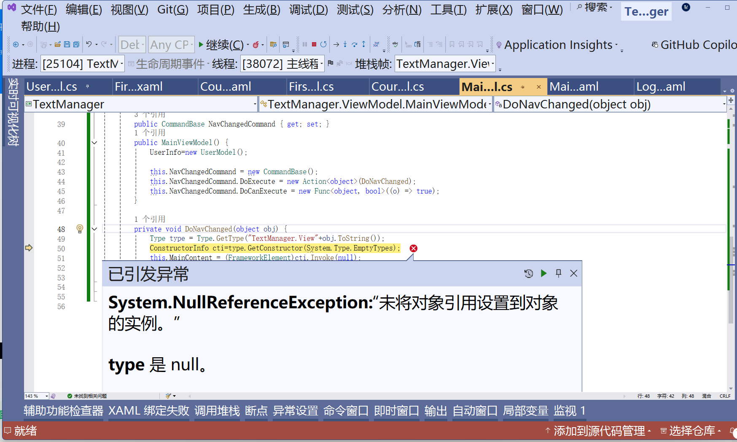Click the exception history clock icon
Viewport: 737px width, 442px height.
(x=529, y=273)
